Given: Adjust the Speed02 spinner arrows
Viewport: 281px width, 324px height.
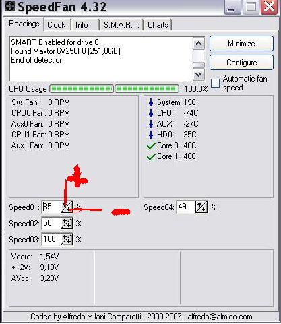Looking at the screenshot, I should (67, 223).
